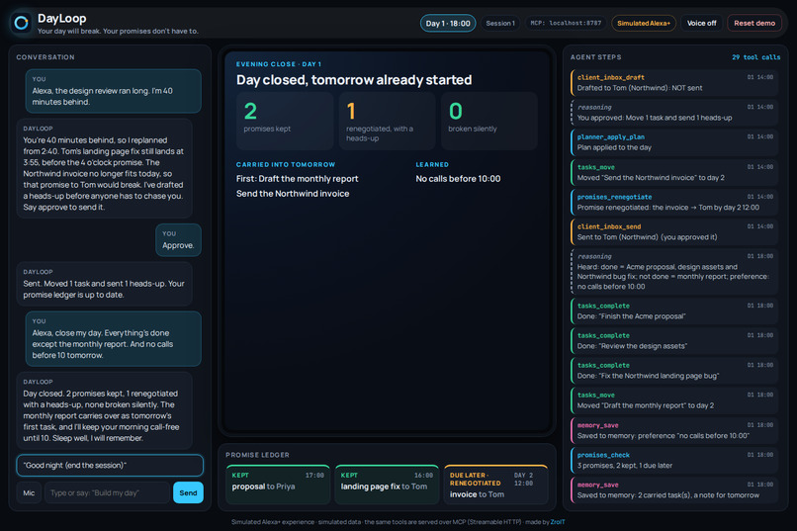
Task: Select the planner_apply_plan agent step
Action: 674,142
